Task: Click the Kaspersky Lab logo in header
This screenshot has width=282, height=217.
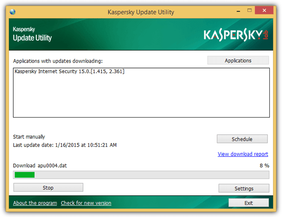Action: click(x=236, y=35)
